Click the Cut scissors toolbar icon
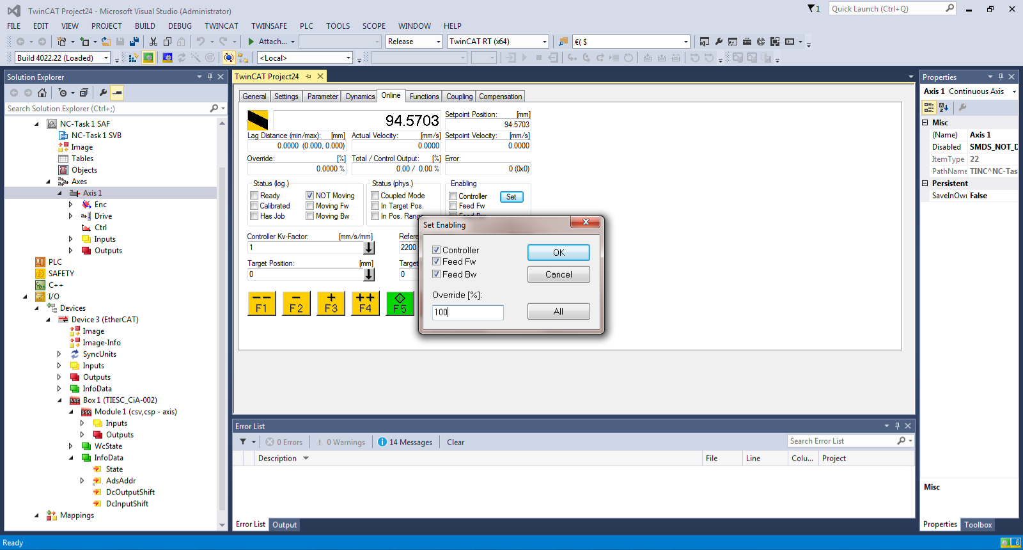The width and height of the screenshot is (1023, 550). coord(153,42)
